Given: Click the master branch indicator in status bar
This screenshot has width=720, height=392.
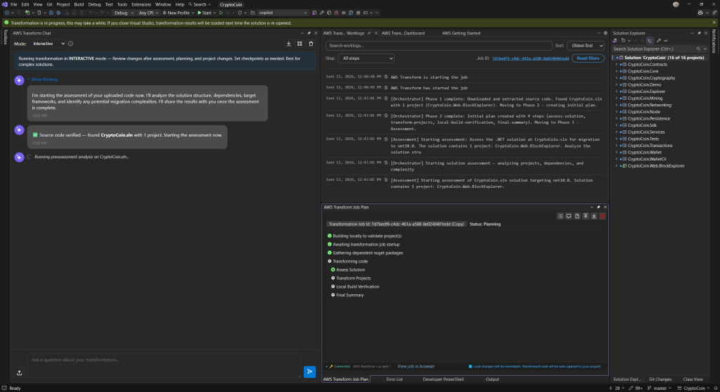Looking at the screenshot, I should click(660, 388).
